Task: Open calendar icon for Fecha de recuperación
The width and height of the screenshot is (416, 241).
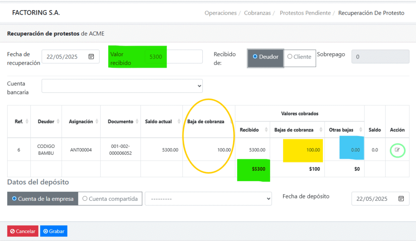Action: (91, 56)
